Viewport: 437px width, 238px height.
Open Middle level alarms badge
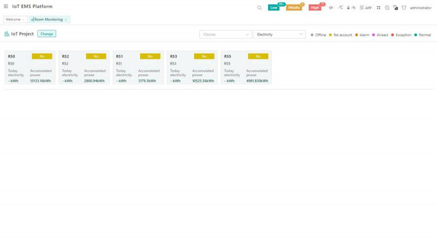[294, 8]
